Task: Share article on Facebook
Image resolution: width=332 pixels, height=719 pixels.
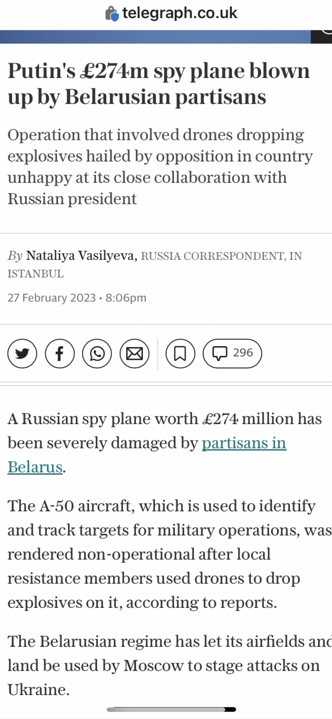Action: click(60, 353)
